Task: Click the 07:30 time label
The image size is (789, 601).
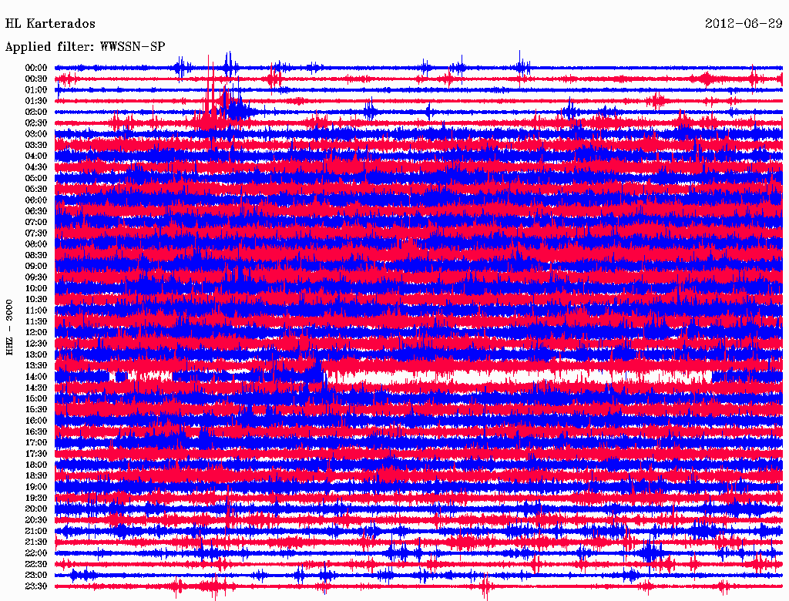Action: tap(36, 233)
